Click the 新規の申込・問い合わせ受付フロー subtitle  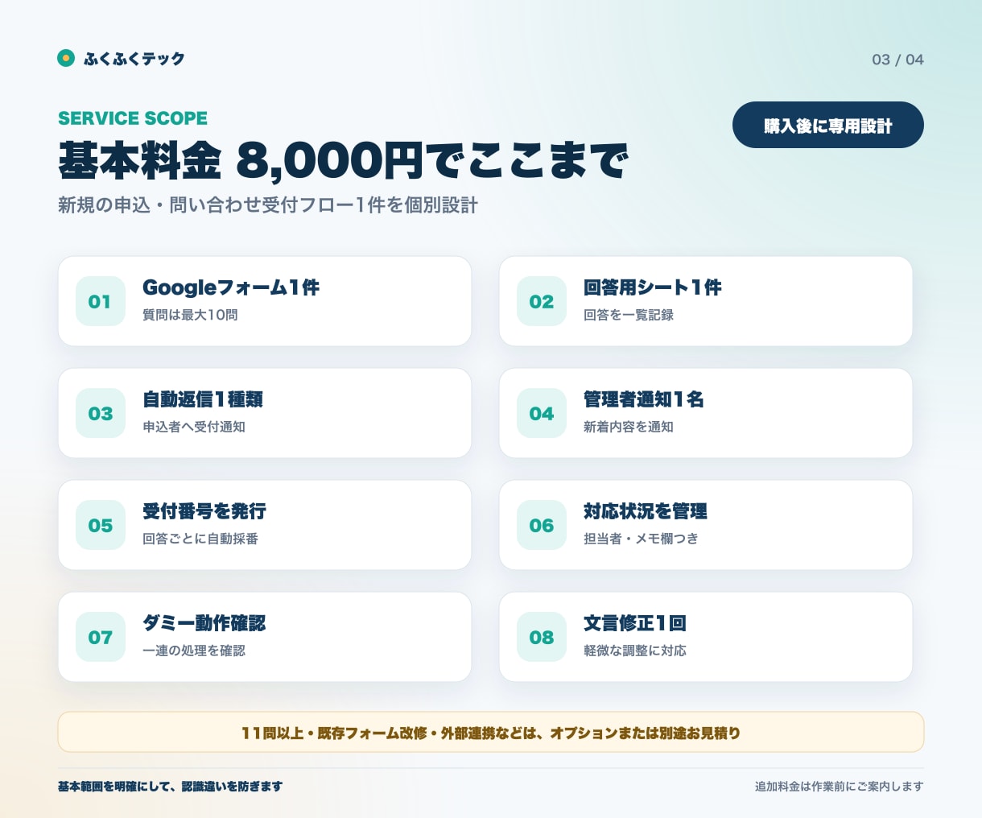coord(268,205)
